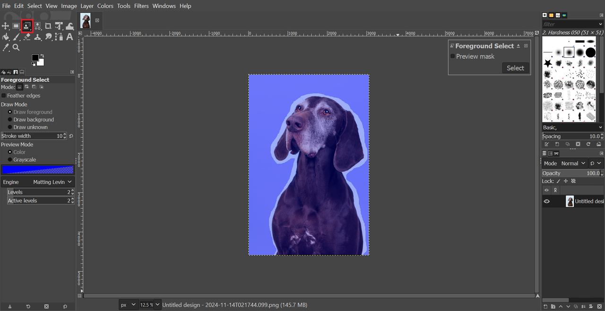Reset colors to default black and white
Screen dimensions: 605x311
pos(33,64)
